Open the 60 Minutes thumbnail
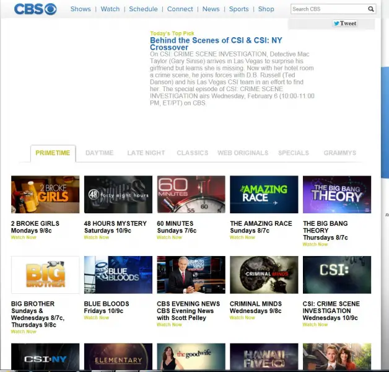389x372 pixels. pos(191,195)
